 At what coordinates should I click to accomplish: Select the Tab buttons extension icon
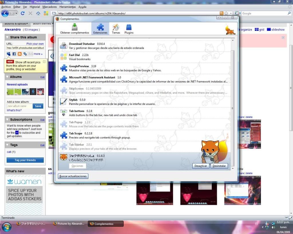click(64, 113)
